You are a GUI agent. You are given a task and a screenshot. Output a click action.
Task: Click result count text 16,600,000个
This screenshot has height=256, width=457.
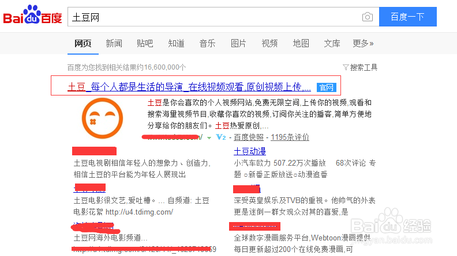[164, 67]
